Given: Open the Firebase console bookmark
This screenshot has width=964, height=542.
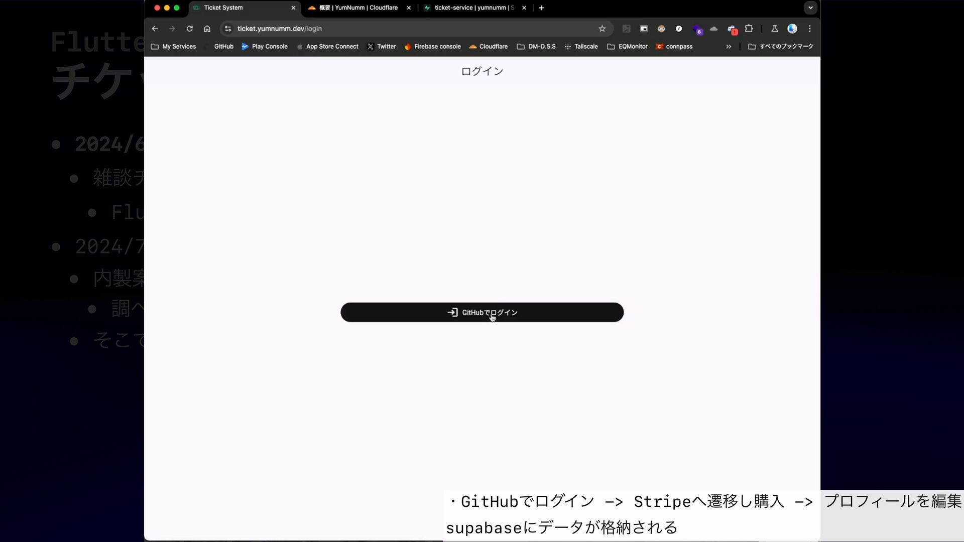Looking at the screenshot, I should click(x=432, y=46).
